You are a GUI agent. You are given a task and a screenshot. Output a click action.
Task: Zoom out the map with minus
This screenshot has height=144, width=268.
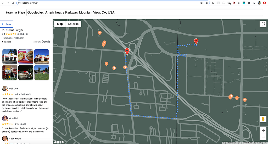[263, 137]
